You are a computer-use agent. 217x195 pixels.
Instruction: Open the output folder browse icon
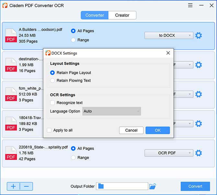[x=153, y=186]
